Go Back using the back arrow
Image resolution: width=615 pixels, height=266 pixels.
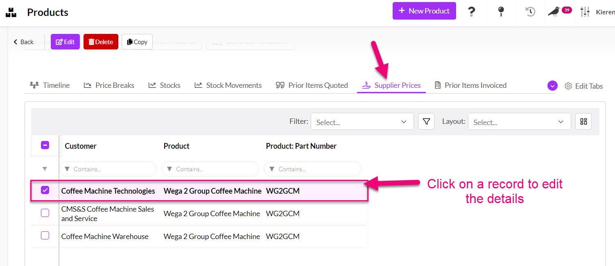(23, 42)
